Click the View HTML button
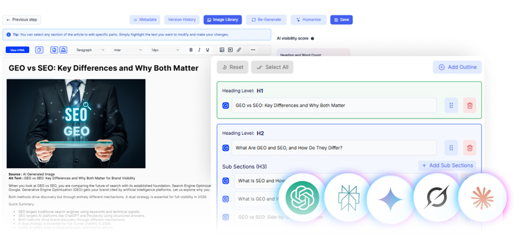Viewport: 517px width, 241px height. click(x=17, y=50)
